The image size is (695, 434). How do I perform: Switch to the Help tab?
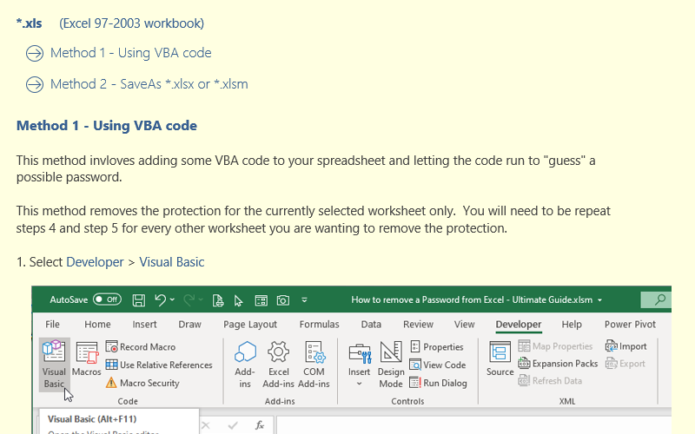point(572,324)
